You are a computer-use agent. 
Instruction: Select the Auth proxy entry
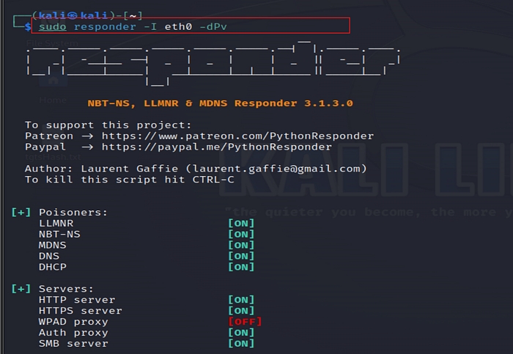(73, 333)
